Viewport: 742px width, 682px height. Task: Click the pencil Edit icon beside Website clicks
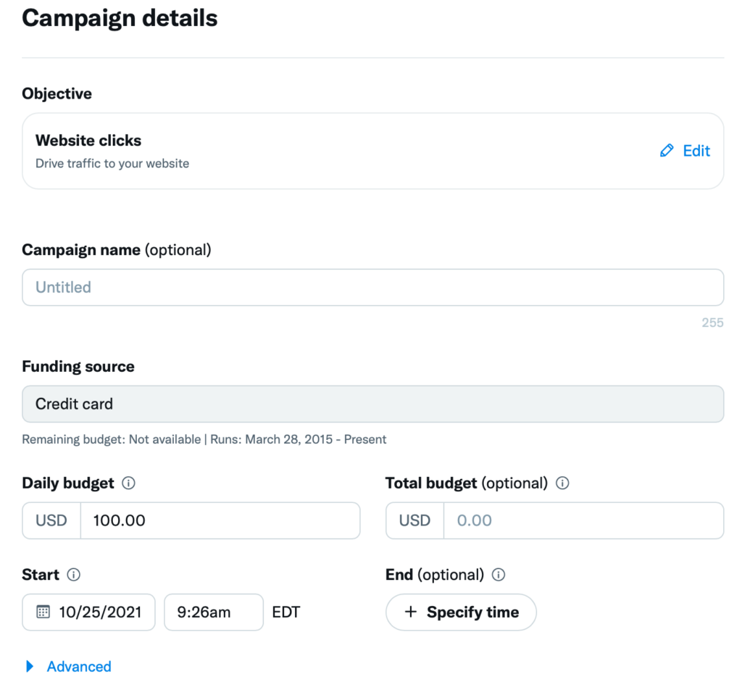[x=667, y=151]
